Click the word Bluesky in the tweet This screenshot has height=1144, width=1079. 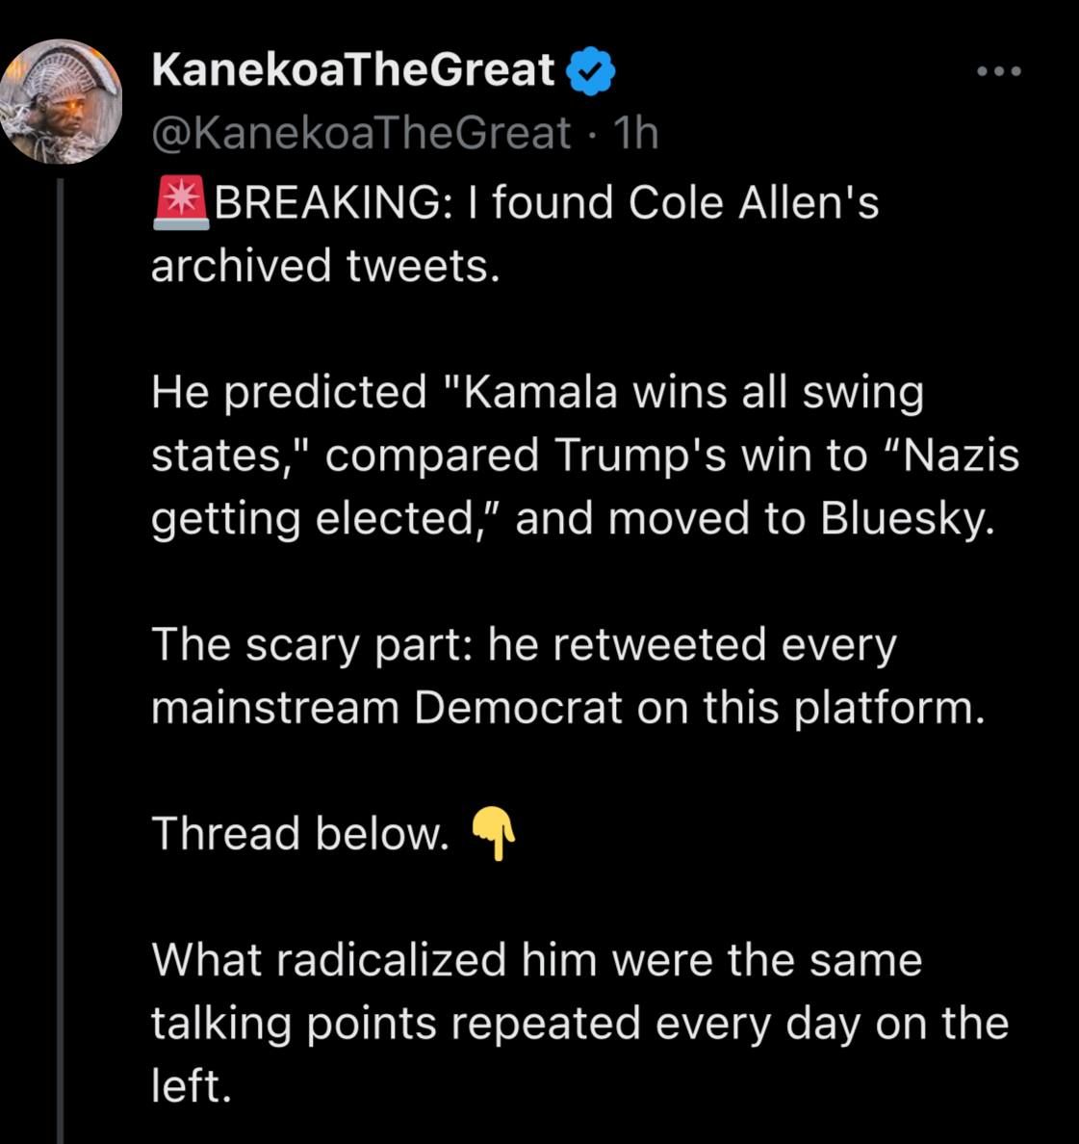pyautogui.click(x=905, y=519)
